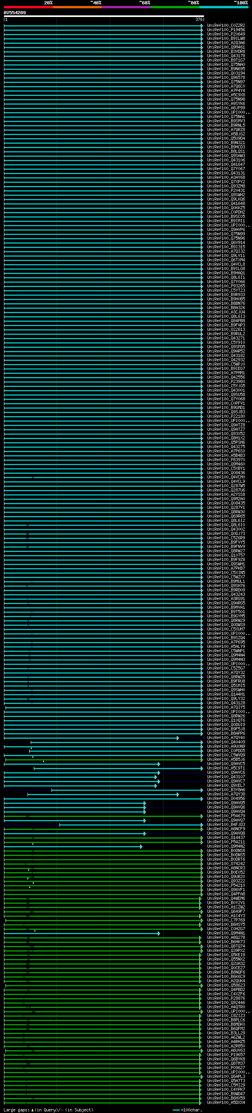The image size is (252, 1113).
Task: Select the UniRef100_A7QRZ8 label
Action: [226, 130]
